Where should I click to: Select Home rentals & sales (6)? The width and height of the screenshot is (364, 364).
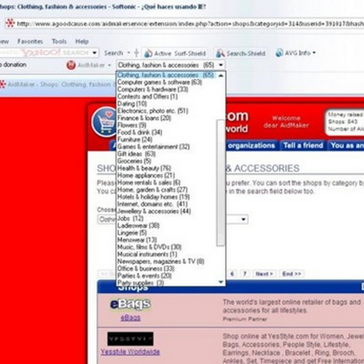coord(149,183)
